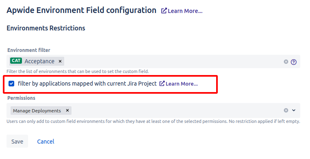
Task: Open the Environment filter help question icon
Action: pyautogui.click(x=294, y=62)
